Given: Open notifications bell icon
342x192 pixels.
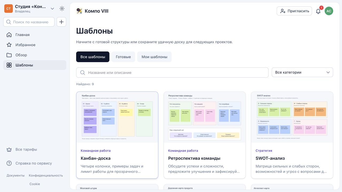Looking at the screenshot, I should [x=318, y=11].
